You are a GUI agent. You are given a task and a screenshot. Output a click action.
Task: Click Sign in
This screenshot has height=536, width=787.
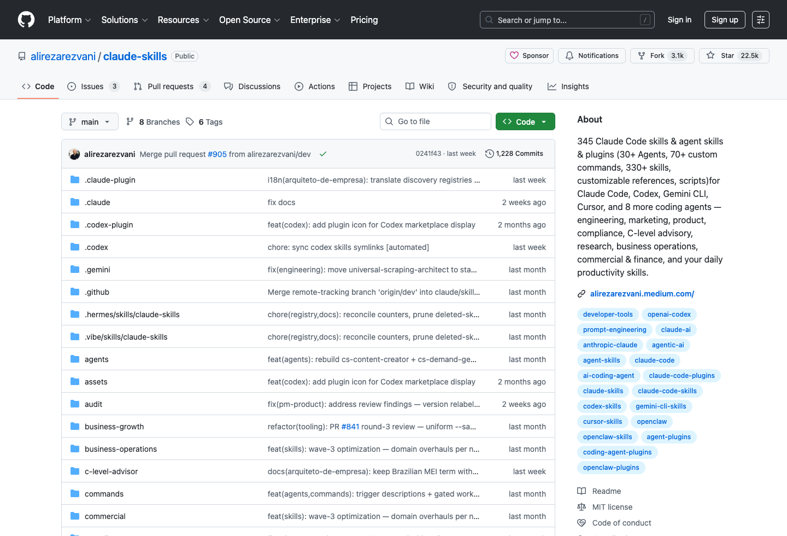click(x=679, y=20)
